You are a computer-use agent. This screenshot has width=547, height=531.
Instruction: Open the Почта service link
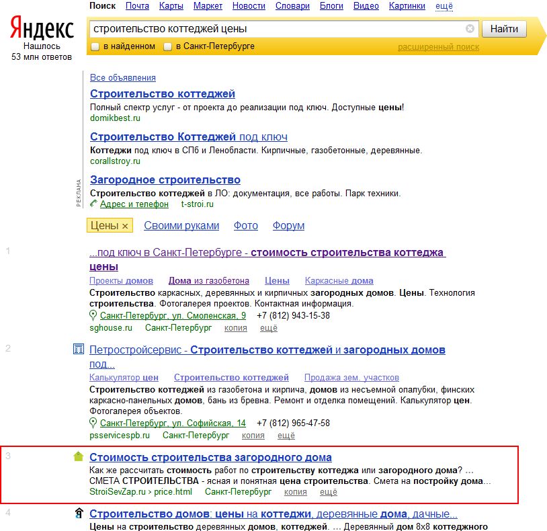[x=137, y=6]
